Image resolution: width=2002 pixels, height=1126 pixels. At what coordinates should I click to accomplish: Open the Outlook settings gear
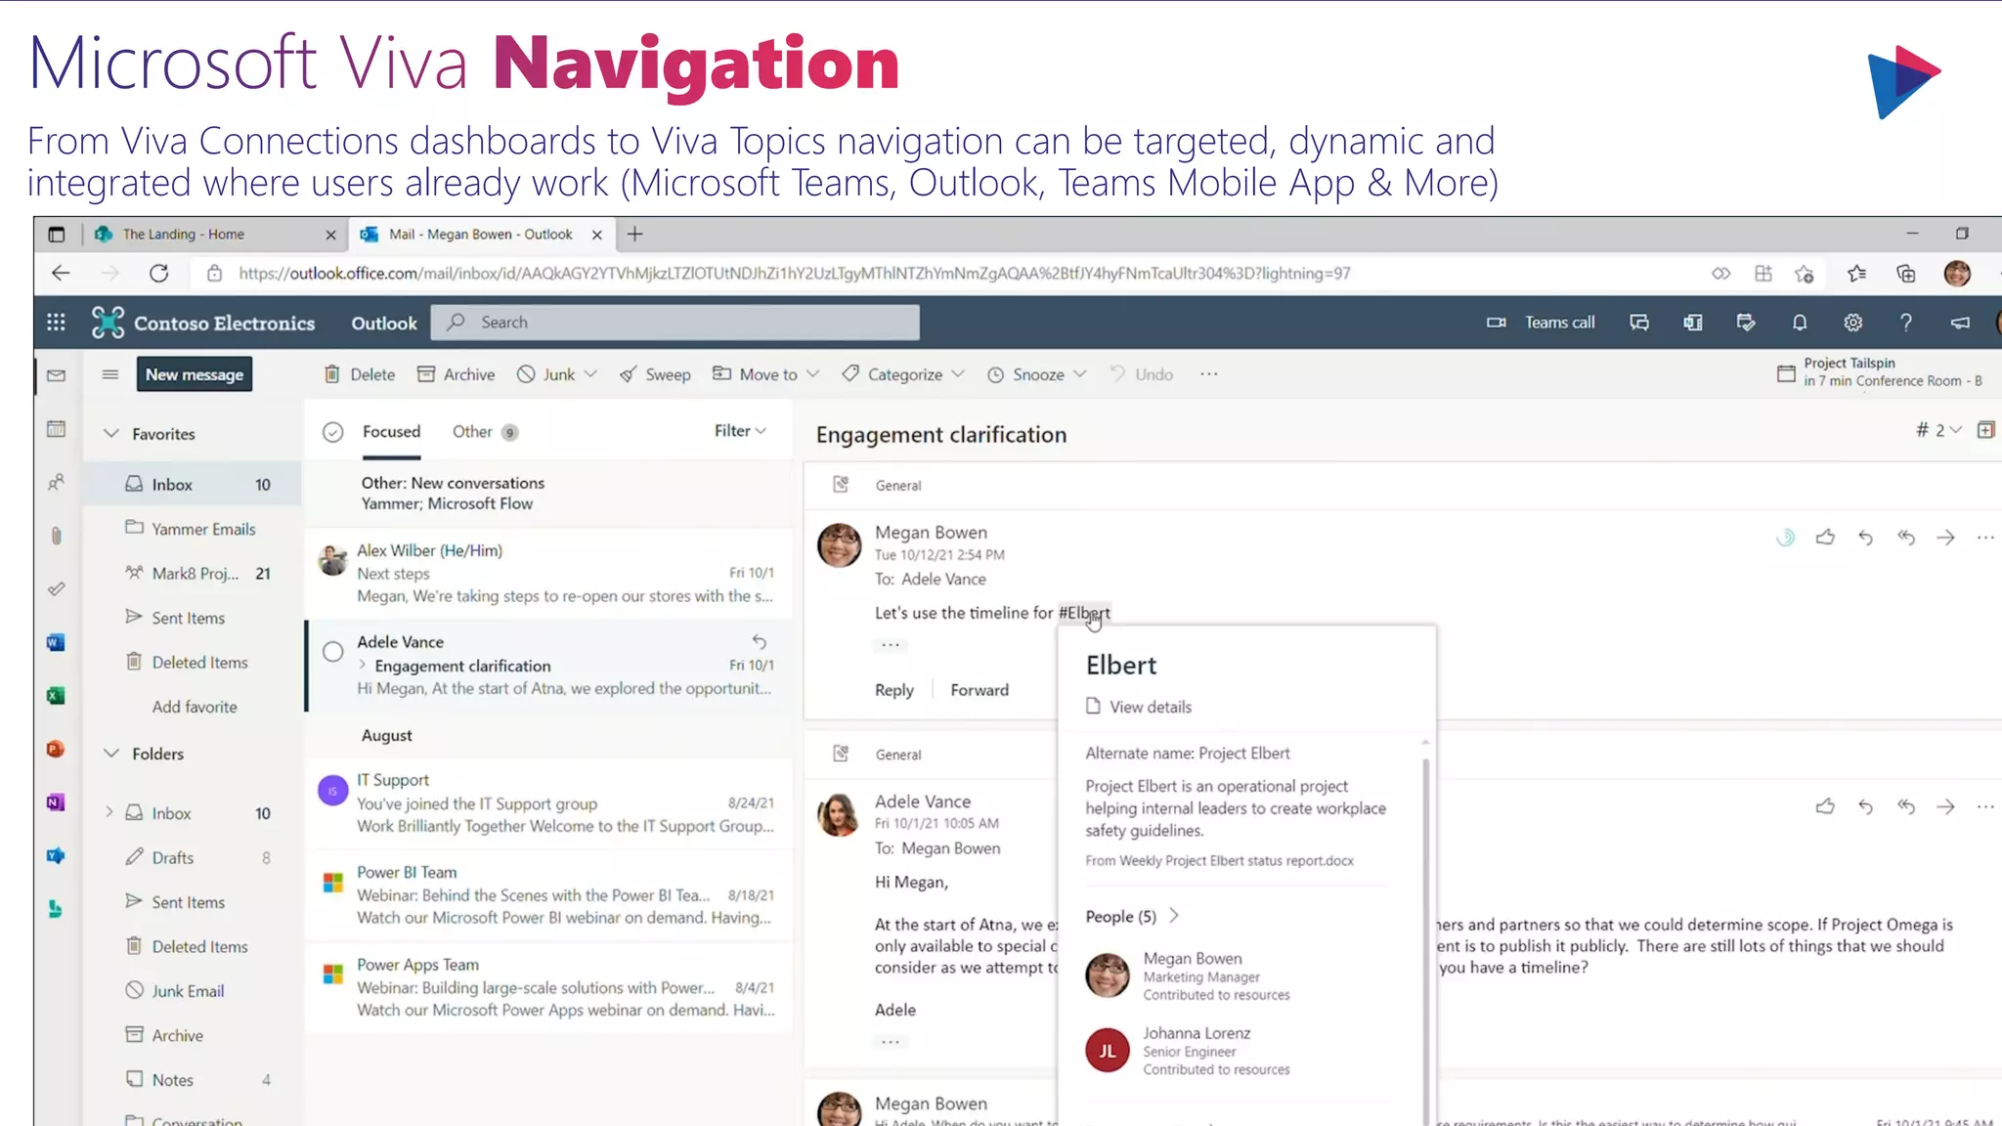coord(1852,323)
